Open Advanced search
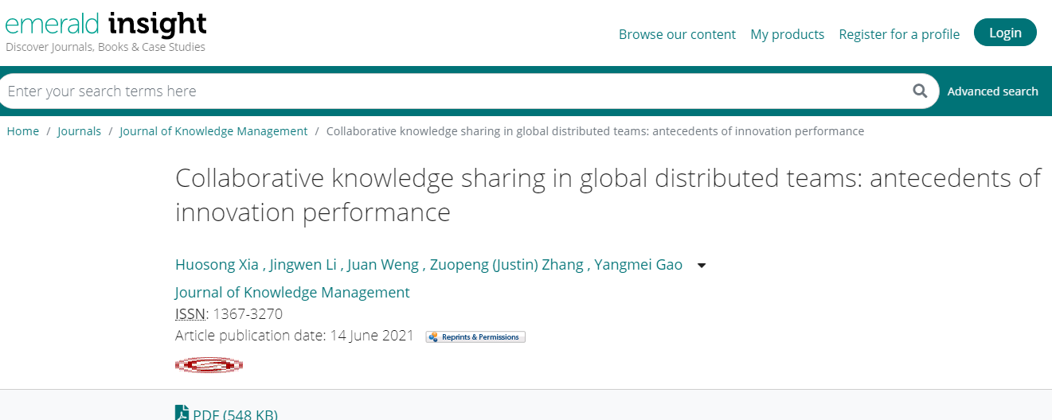The width and height of the screenshot is (1052, 420). click(x=992, y=91)
